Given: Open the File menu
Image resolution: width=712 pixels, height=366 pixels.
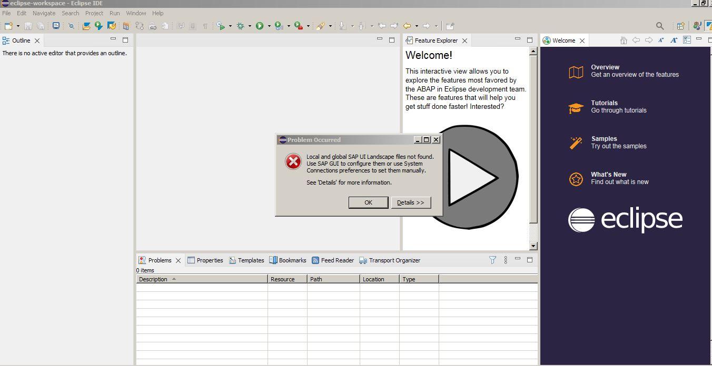Looking at the screenshot, I should [6, 13].
